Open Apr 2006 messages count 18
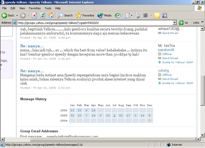The height and width of the screenshot is (148, 205). tap(94, 110)
